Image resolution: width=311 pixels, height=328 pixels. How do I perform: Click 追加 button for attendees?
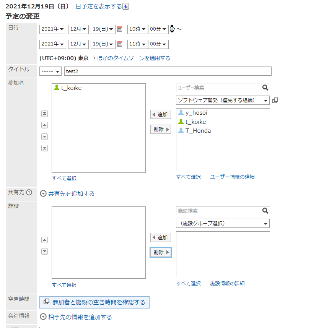pos(161,114)
